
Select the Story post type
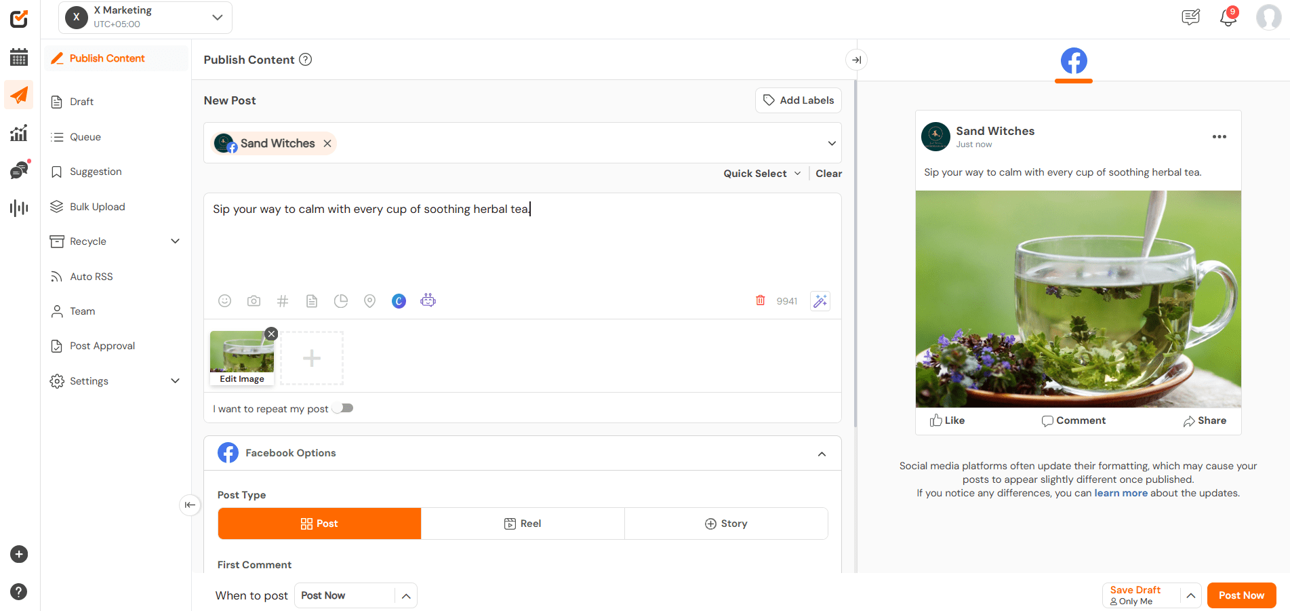point(725,523)
